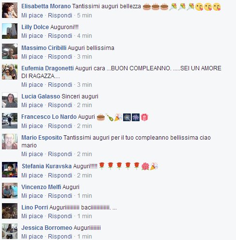
Task: Open Elisabetta Morano's profile picture
Action: (x=10, y=10)
